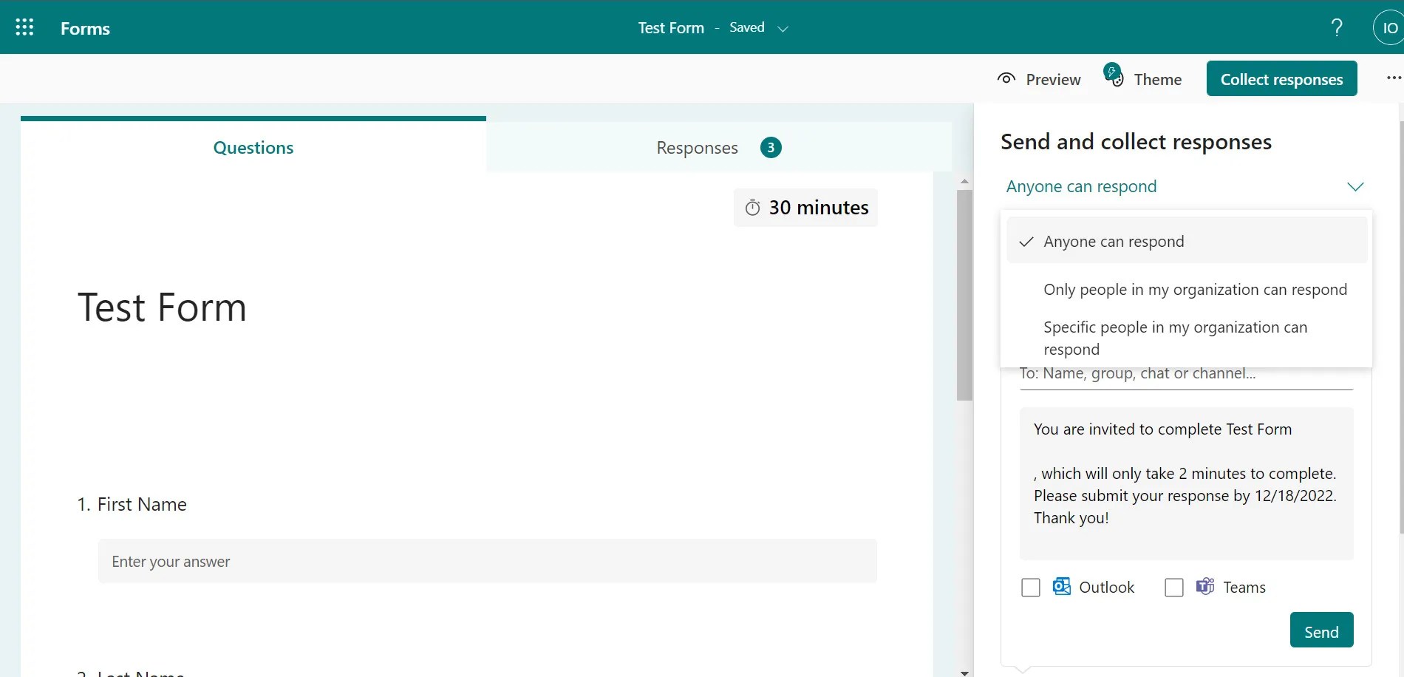Open more form options via the ellipsis icon

(x=1394, y=78)
